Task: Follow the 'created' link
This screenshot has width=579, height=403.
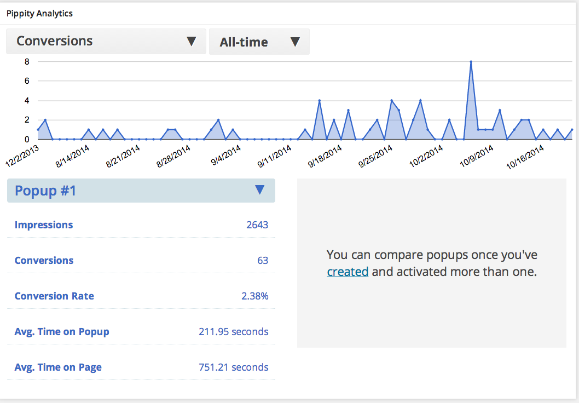Action: point(348,272)
